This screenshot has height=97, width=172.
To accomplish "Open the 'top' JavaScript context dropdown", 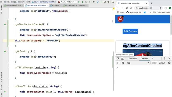I will point(138,63).
